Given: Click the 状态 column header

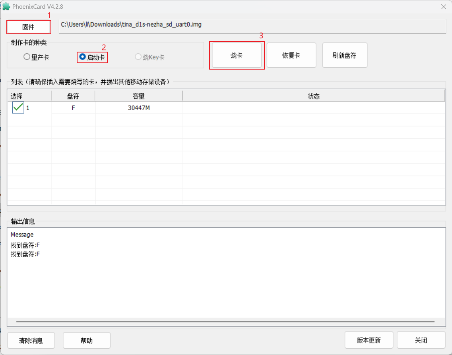Looking at the screenshot, I should pos(314,95).
